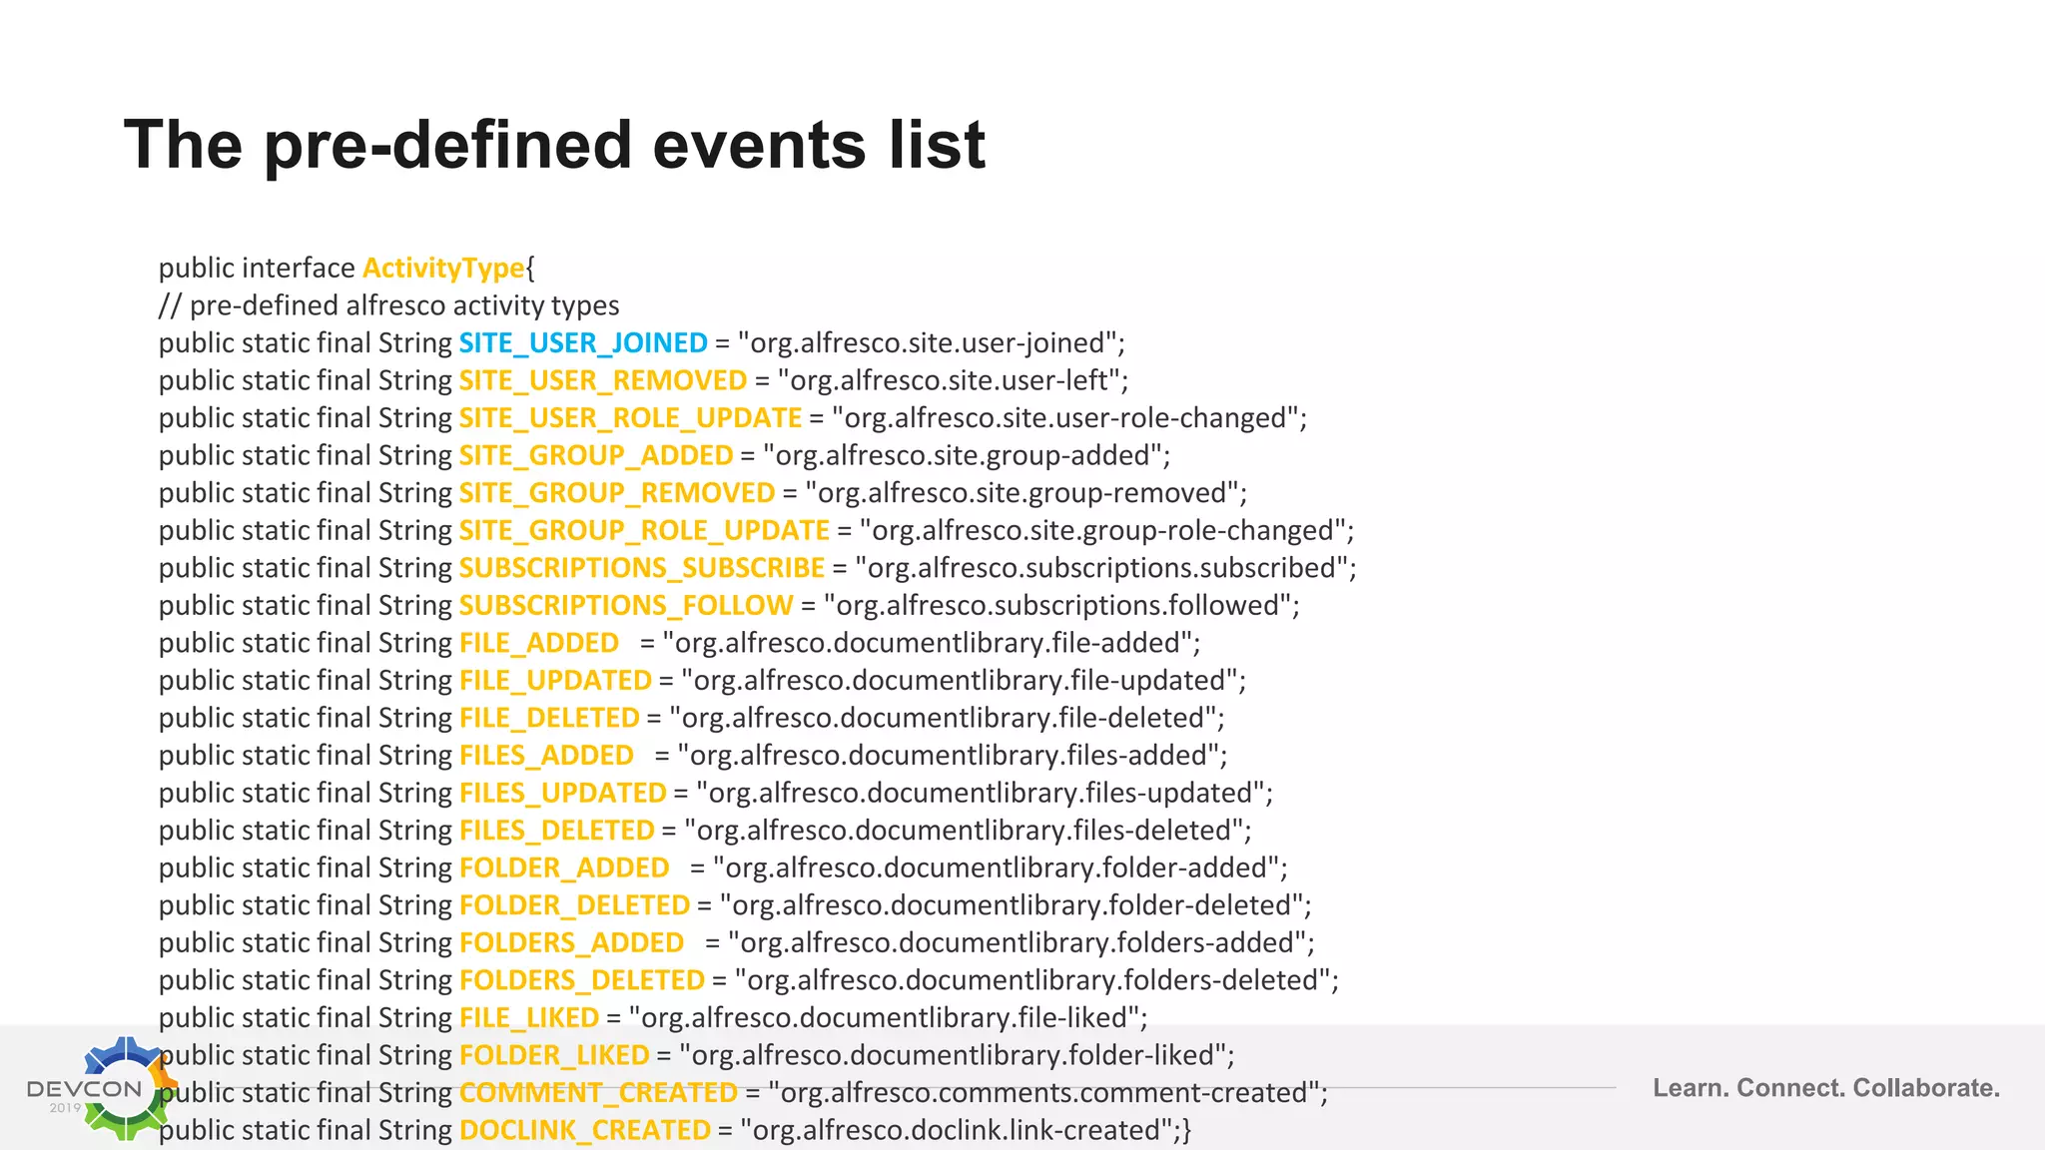Screen dimensions: 2045x1150
Task: Click the string "org.alfresco.site.user-joined"
Action: [x=927, y=343]
